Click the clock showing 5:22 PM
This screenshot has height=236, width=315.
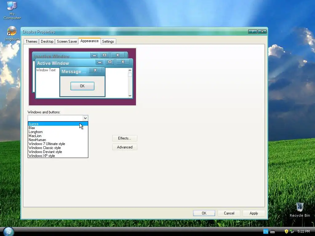tap(304, 231)
